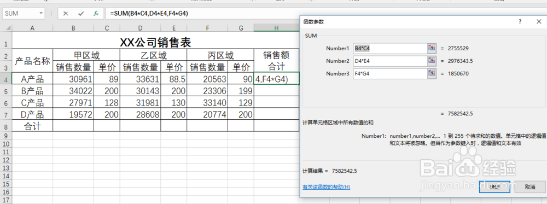Collapse dialog using Number2 range selector icon

432,61
